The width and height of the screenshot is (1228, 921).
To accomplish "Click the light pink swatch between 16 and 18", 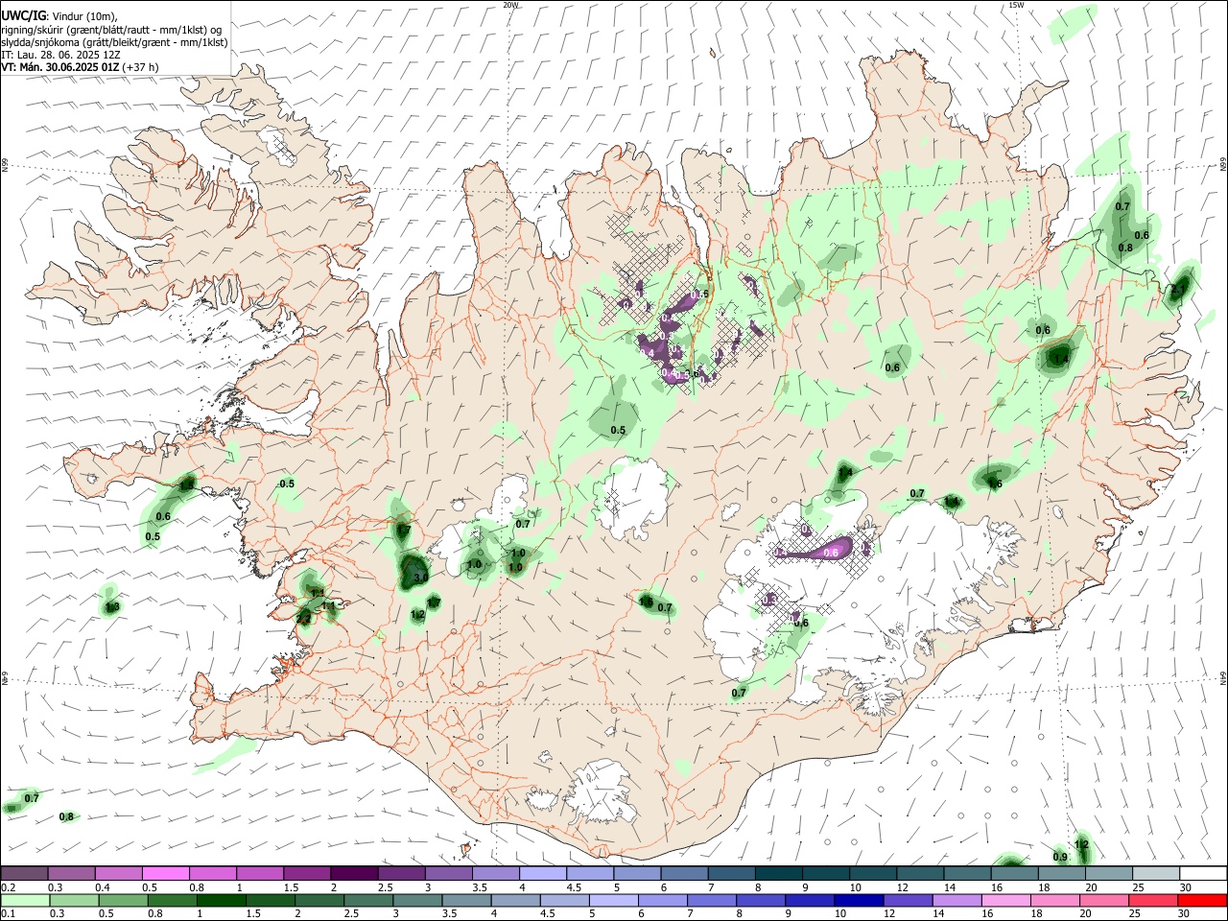I will 1006,900.
